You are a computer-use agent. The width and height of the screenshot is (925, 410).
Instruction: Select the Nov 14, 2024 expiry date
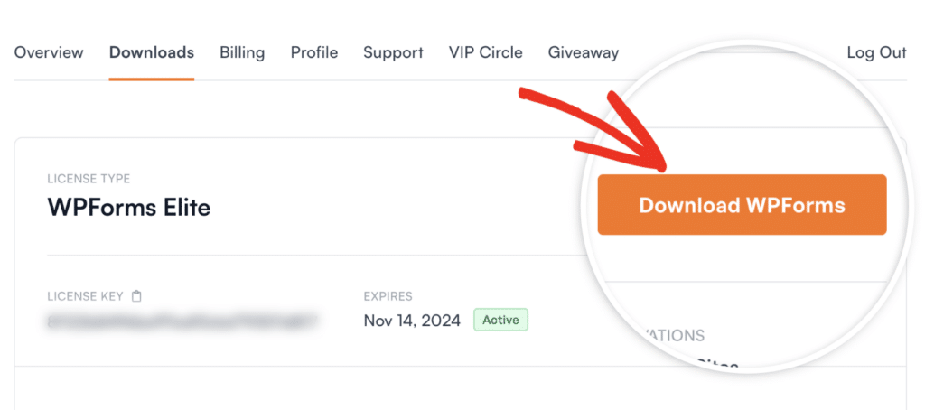tap(412, 321)
